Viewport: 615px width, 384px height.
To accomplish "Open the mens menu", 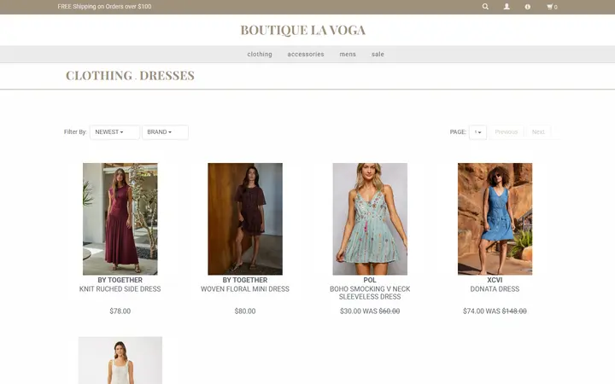I will [348, 54].
